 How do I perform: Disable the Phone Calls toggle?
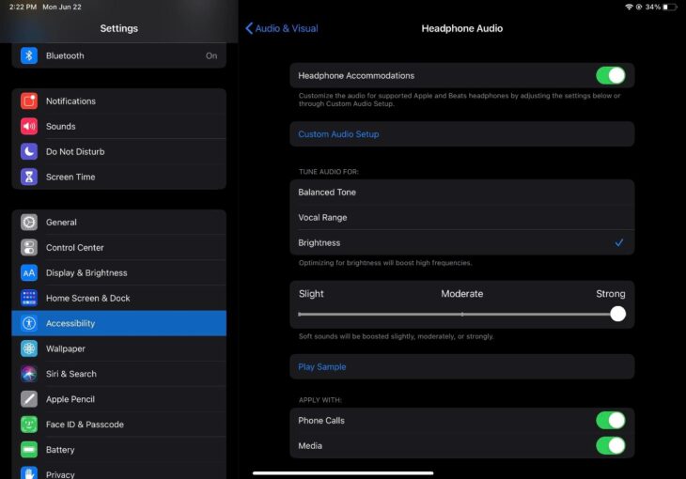tap(610, 421)
